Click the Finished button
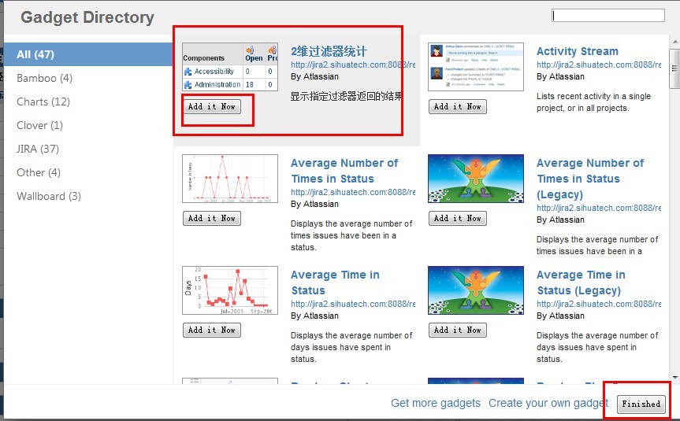This screenshot has width=680, height=421. pyautogui.click(x=641, y=404)
